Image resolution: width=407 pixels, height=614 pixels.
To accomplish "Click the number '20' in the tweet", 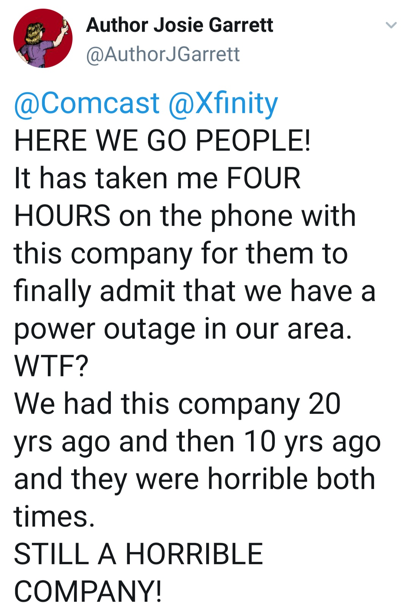I will pos(325,404).
